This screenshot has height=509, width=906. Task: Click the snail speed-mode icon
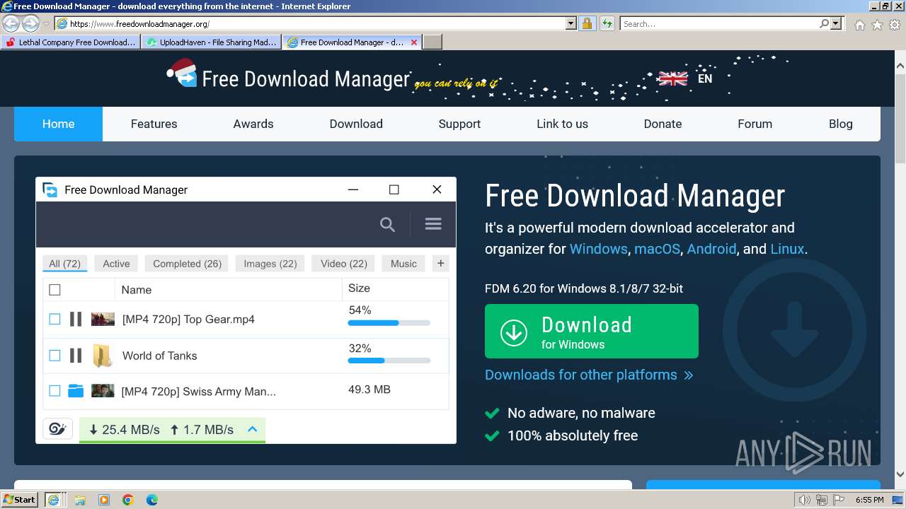pyautogui.click(x=58, y=429)
